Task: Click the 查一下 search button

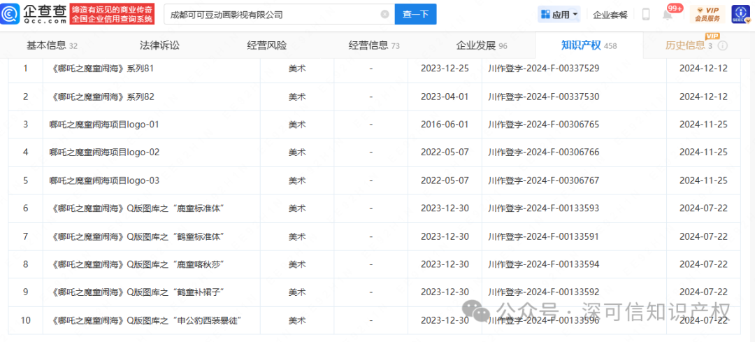Action: tap(415, 14)
